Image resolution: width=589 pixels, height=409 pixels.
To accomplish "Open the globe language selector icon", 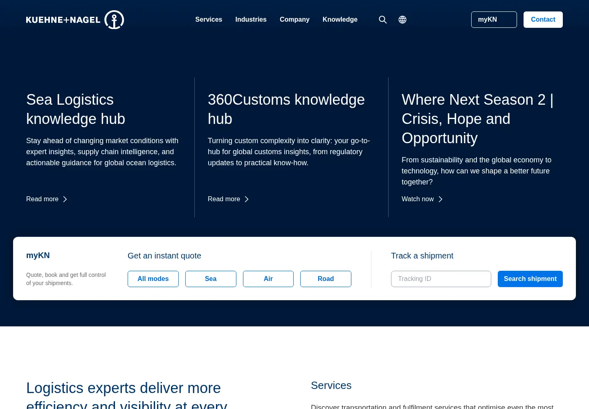I will click(402, 20).
